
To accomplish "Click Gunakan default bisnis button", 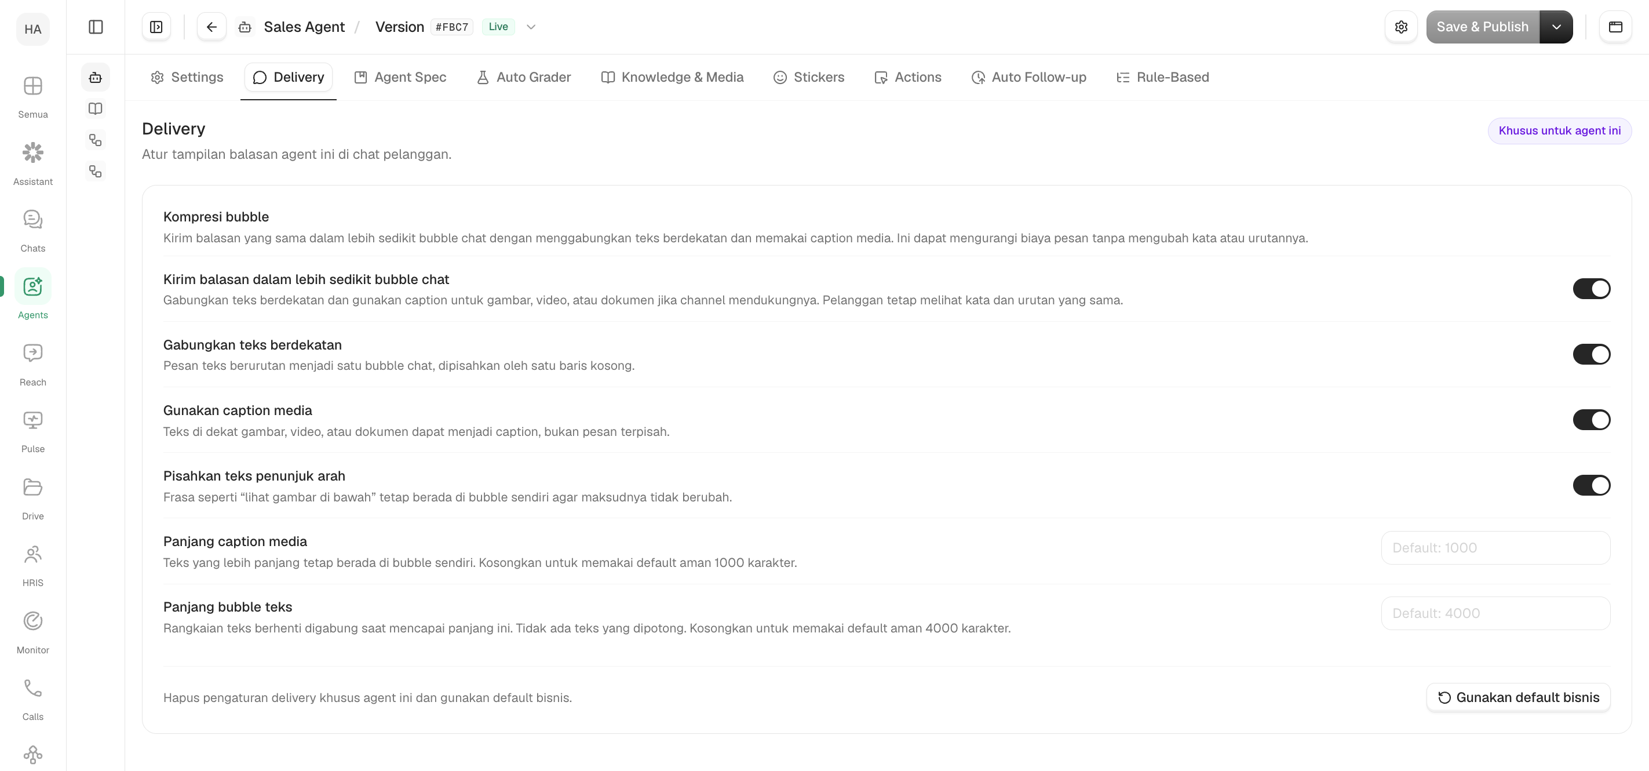I will (x=1519, y=697).
